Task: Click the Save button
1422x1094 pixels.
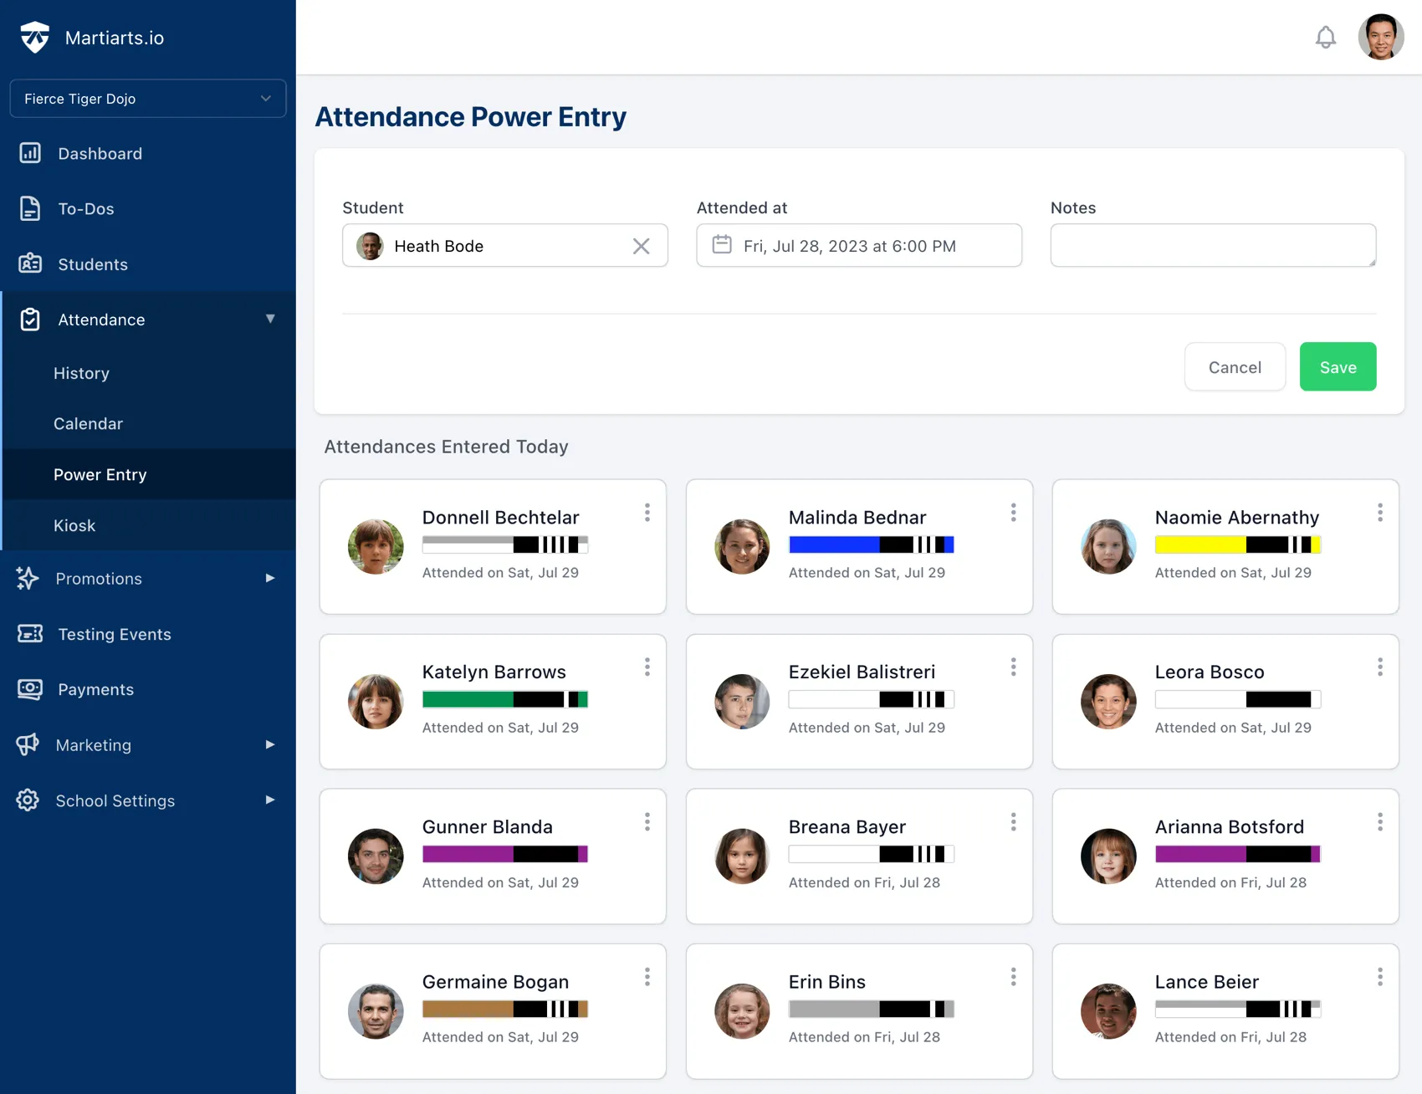Action: (1338, 366)
